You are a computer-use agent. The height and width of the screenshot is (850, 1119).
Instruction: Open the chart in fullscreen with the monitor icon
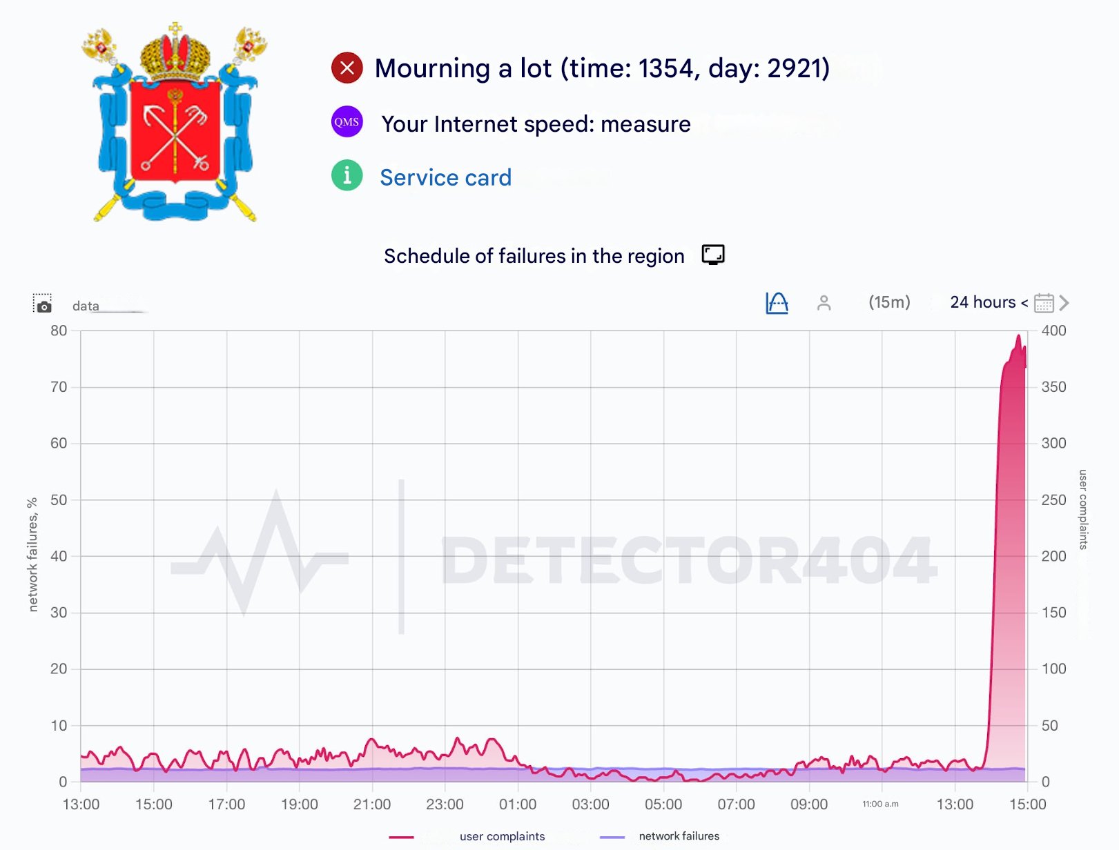713,255
